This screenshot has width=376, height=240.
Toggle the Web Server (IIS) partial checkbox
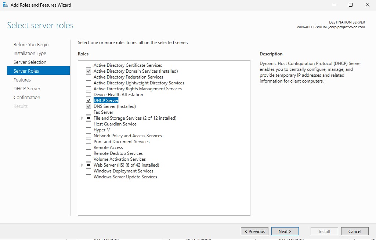point(88,165)
